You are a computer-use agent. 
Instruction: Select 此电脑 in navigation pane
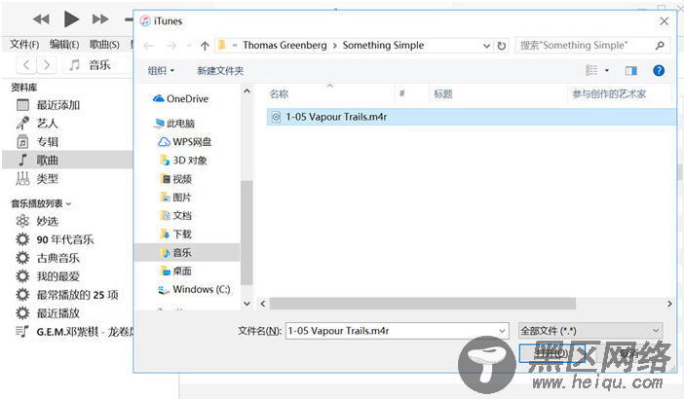click(173, 124)
